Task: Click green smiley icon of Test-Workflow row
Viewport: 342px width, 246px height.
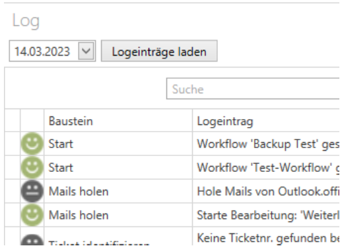Action: [x=32, y=167]
